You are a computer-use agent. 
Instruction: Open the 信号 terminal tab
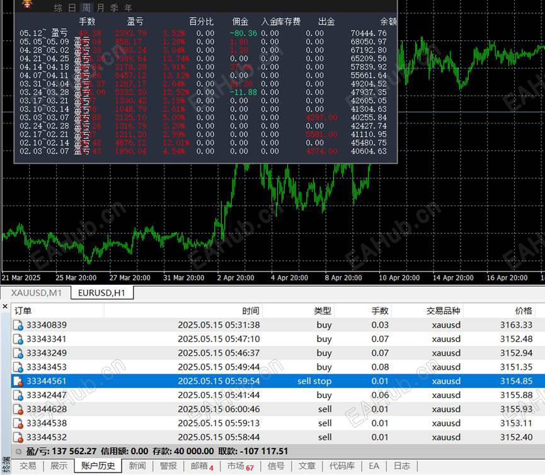click(x=276, y=466)
